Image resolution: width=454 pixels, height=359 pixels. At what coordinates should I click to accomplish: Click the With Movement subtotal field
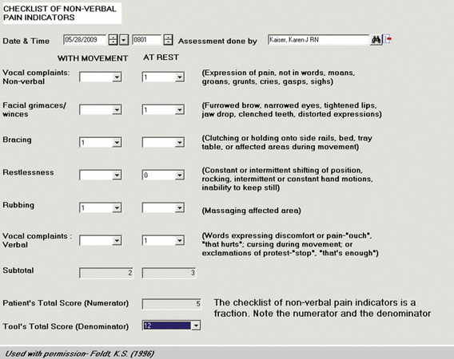(x=106, y=273)
